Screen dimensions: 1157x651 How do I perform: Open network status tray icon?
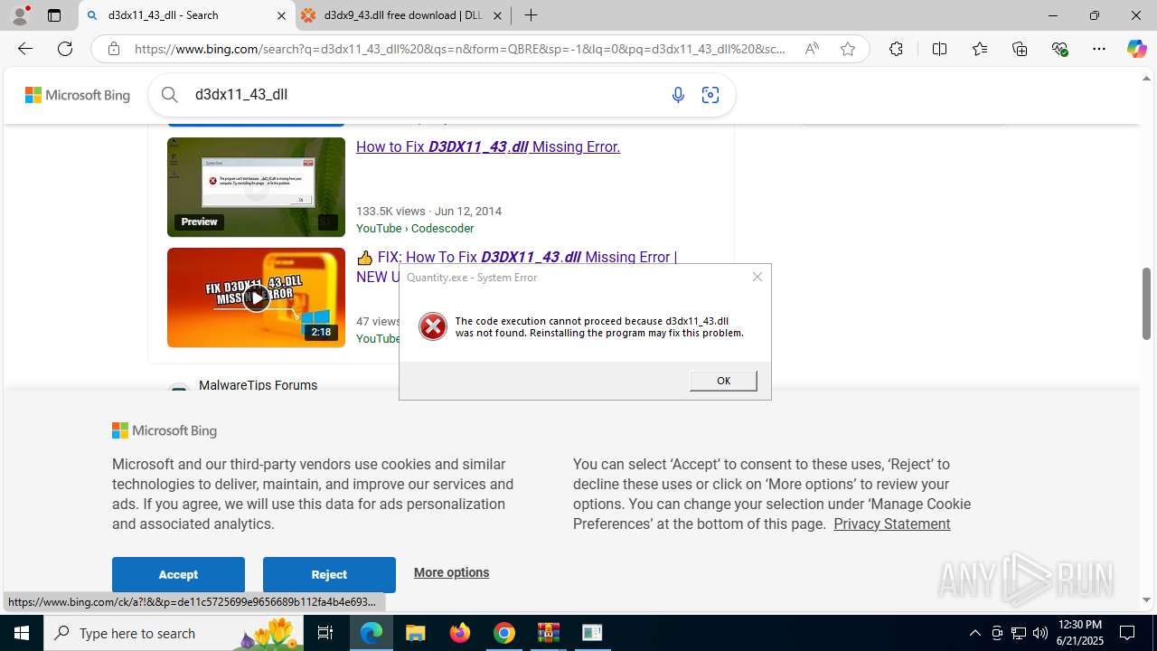(x=1019, y=633)
